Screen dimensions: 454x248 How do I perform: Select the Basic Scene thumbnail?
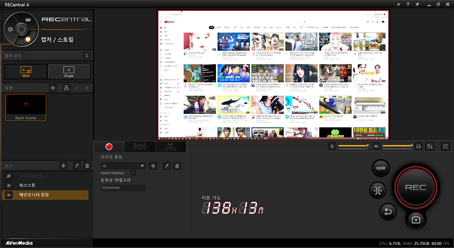coord(26,107)
